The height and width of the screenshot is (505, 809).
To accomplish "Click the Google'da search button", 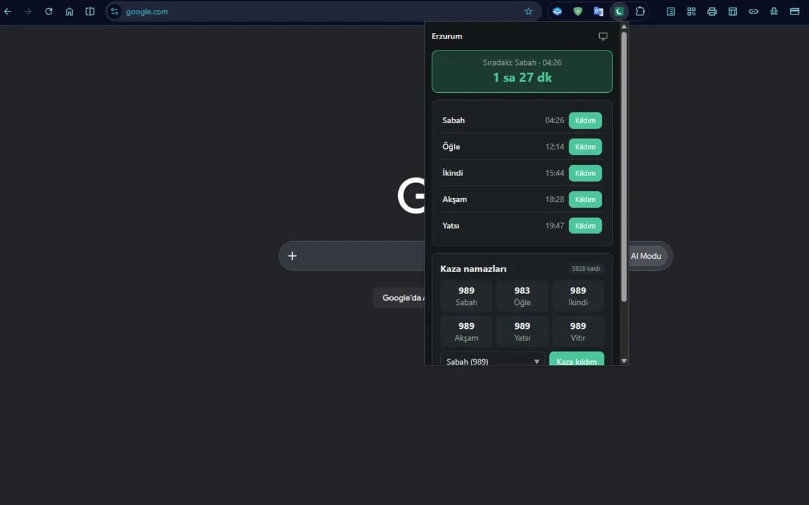I will [x=399, y=298].
